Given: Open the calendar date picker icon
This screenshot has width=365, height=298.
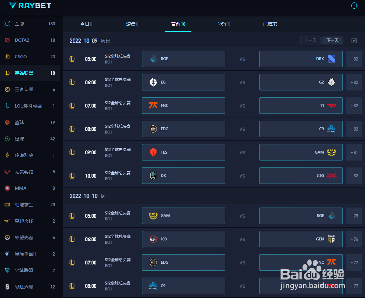Looking at the screenshot, I should click(x=354, y=41).
